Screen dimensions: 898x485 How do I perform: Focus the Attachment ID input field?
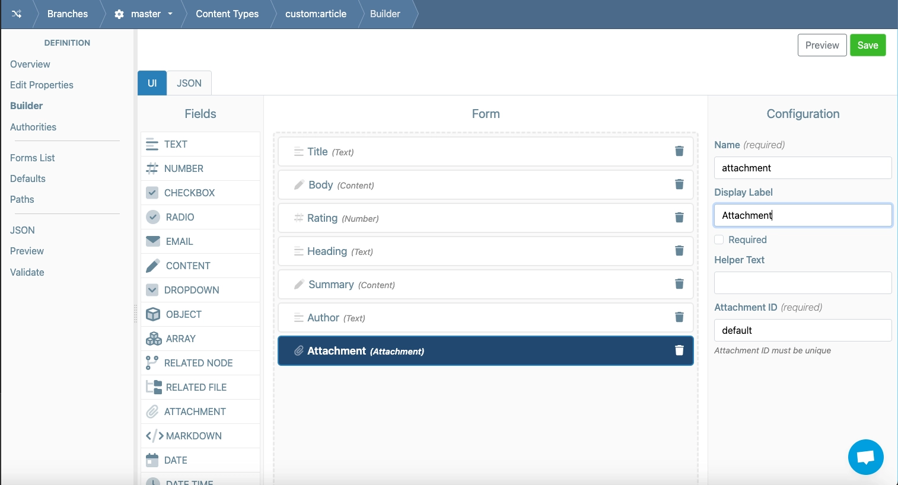[803, 330]
